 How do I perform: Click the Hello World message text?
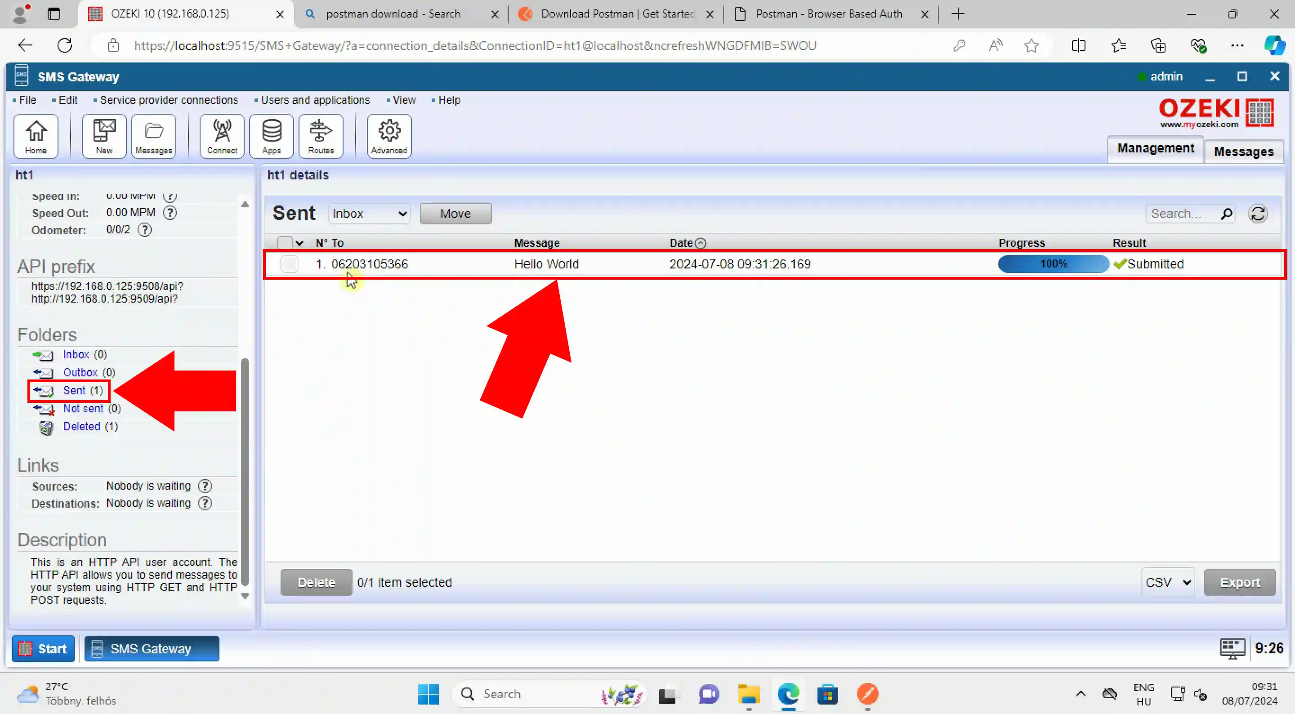(546, 264)
